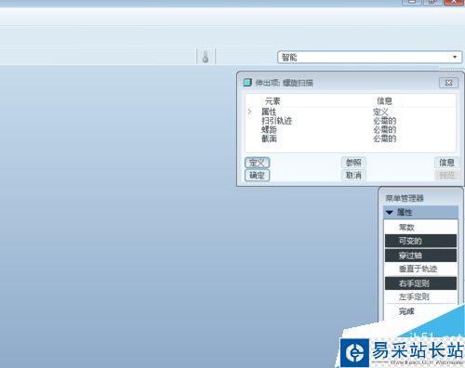This screenshot has width=465, height=368.
Task: Click the cyan feature icon in dialog title
Action: [247, 83]
